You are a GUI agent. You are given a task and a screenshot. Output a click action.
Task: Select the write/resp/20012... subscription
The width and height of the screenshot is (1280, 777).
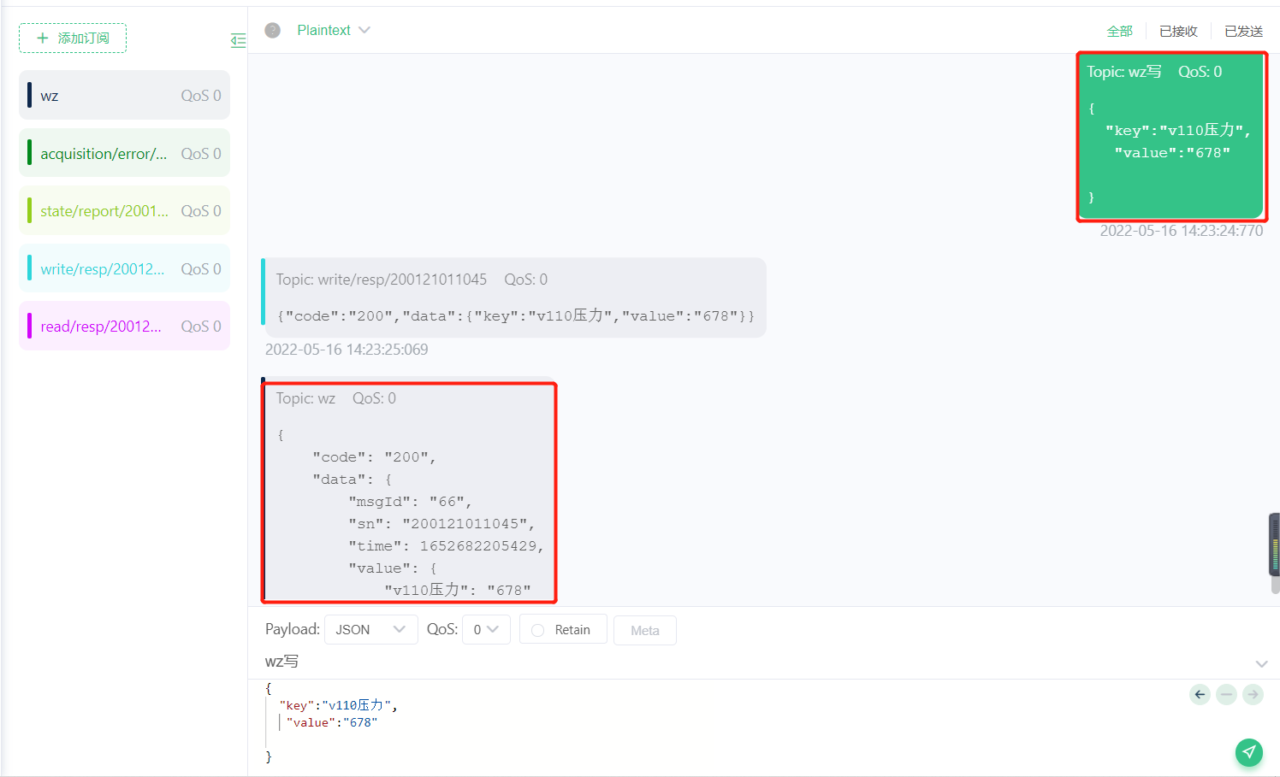124,268
